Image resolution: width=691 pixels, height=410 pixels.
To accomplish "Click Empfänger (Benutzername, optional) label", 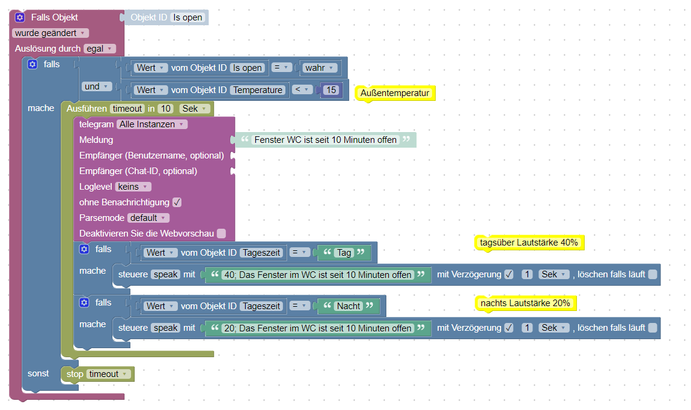I will [151, 155].
